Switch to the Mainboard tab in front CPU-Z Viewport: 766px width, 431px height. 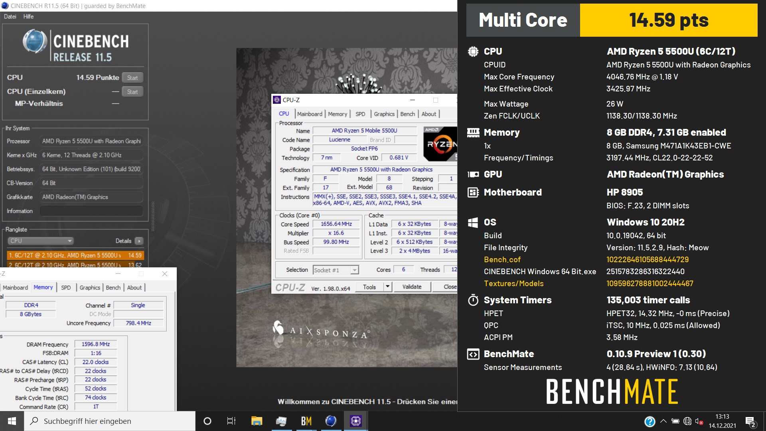click(x=310, y=114)
